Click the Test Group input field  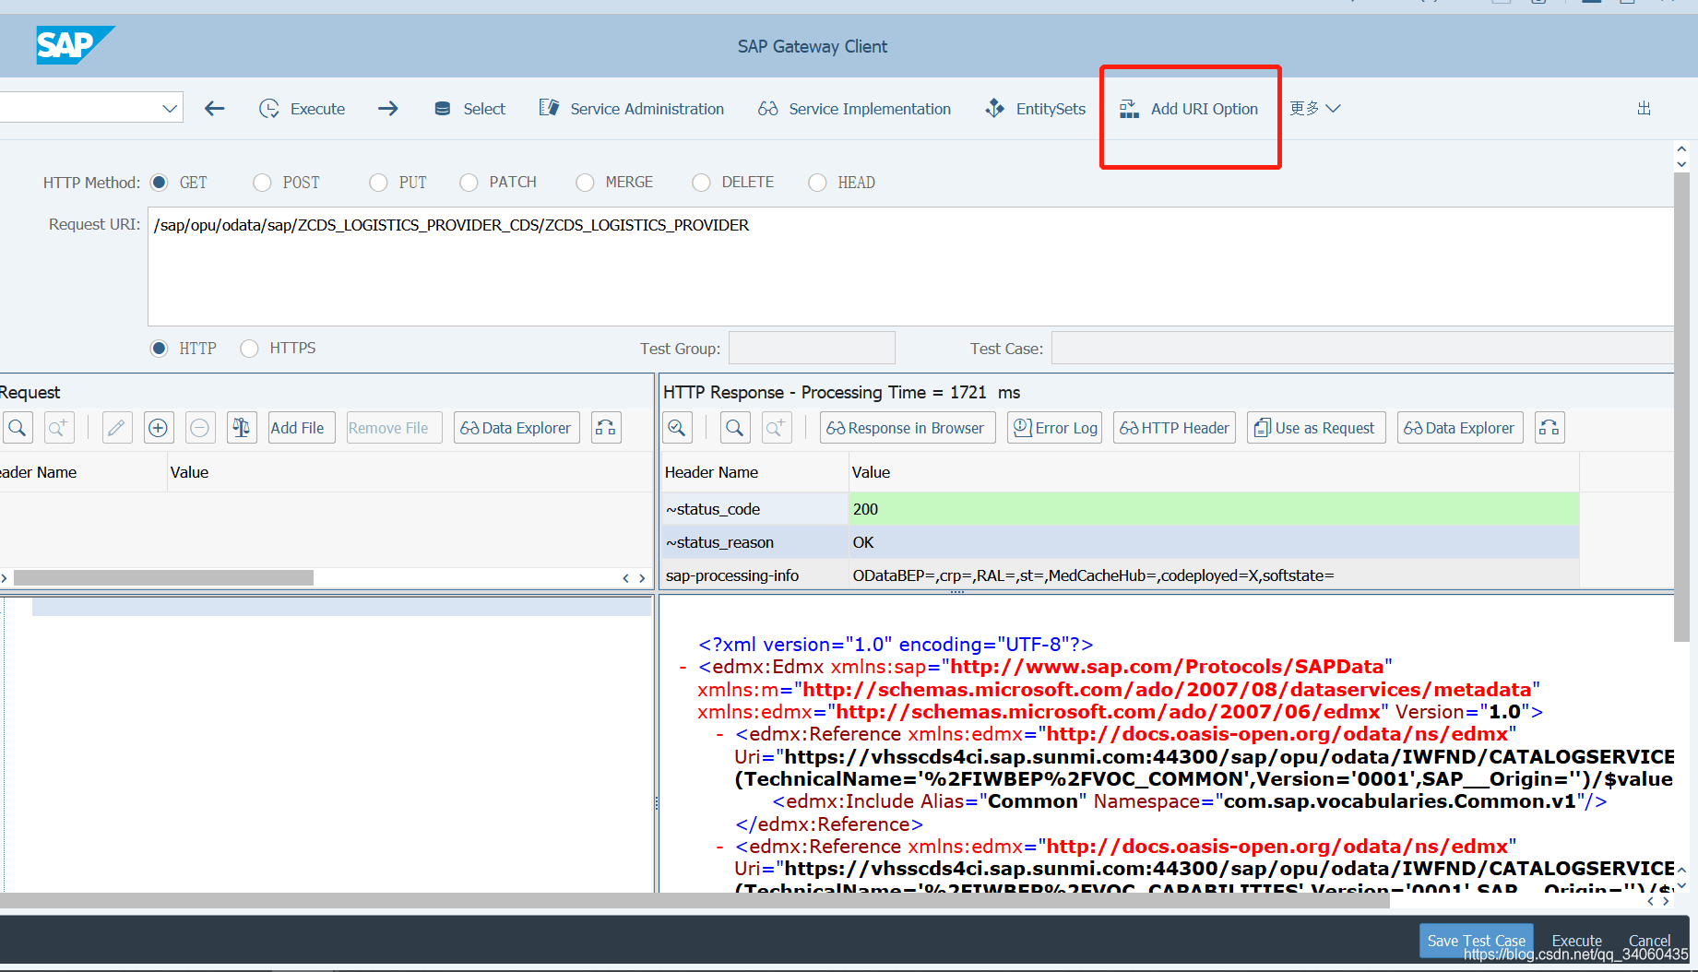812,349
